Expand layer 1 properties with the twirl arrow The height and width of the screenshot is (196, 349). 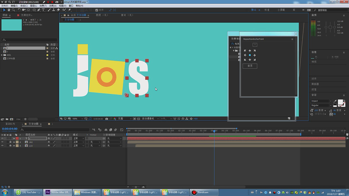[x=14, y=139]
